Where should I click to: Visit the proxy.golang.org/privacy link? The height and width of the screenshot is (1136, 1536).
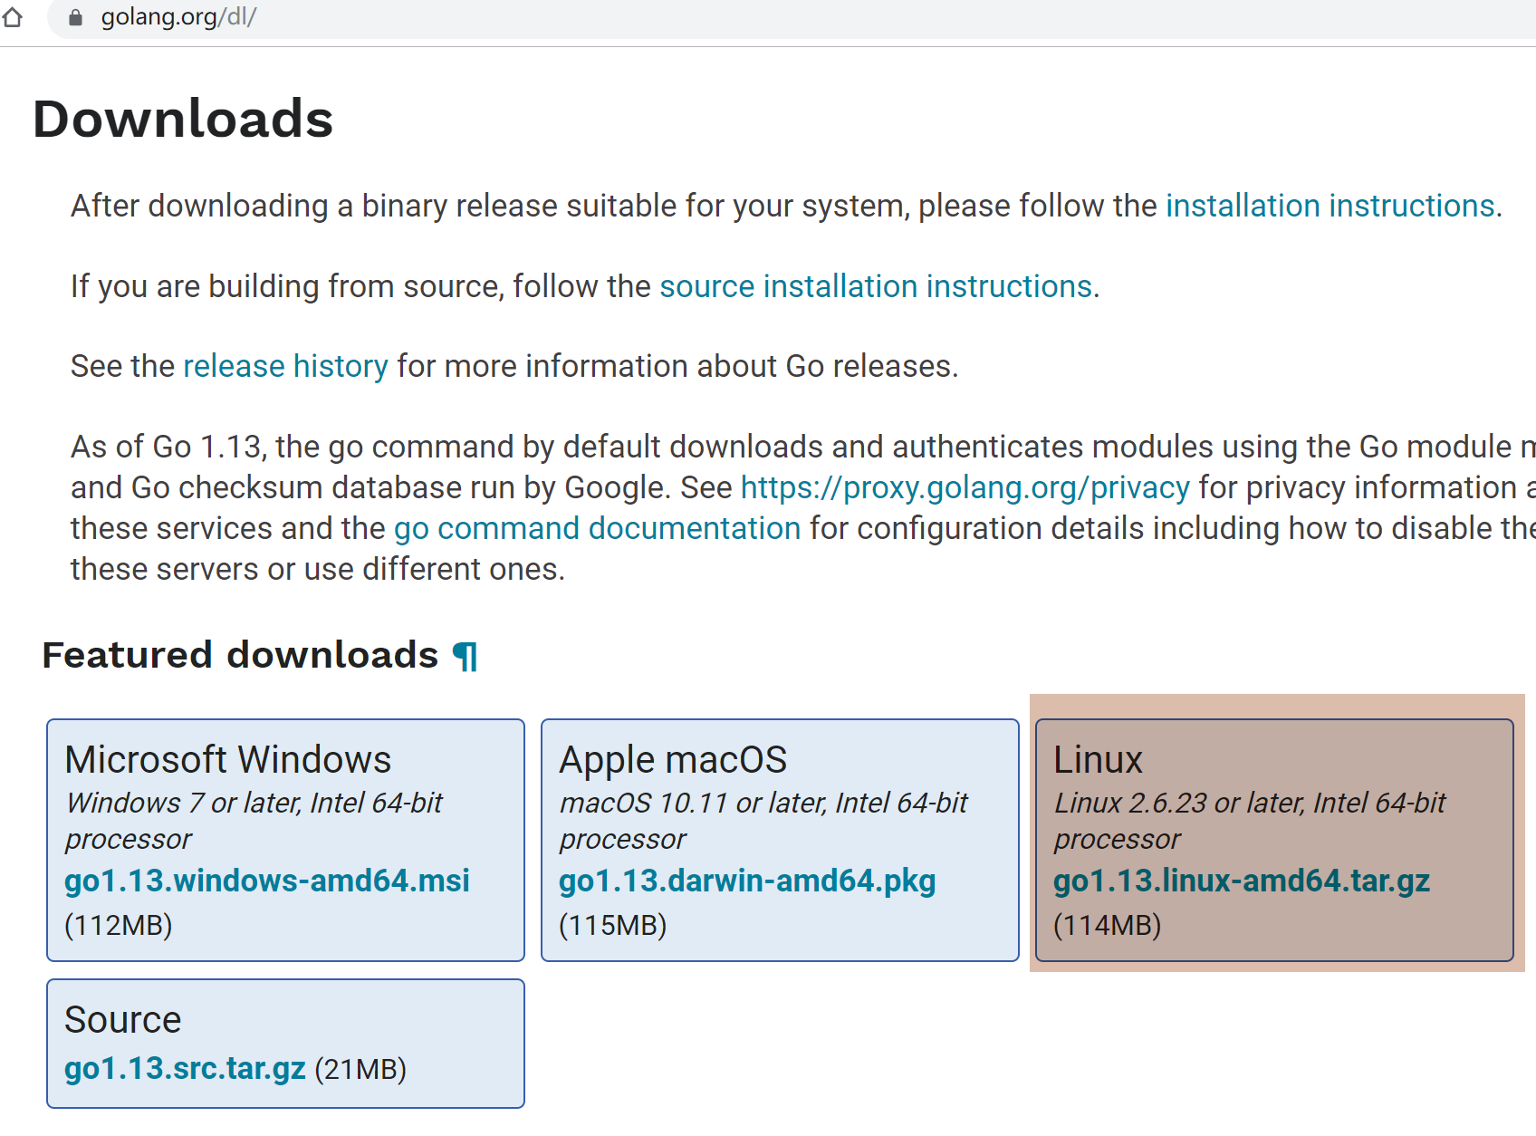tap(965, 487)
